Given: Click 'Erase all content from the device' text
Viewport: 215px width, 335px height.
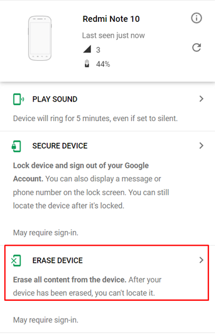Looking at the screenshot, I should [x=70, y=279].
